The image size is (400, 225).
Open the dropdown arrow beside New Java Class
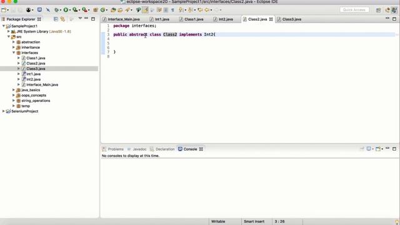click(107, 10)
